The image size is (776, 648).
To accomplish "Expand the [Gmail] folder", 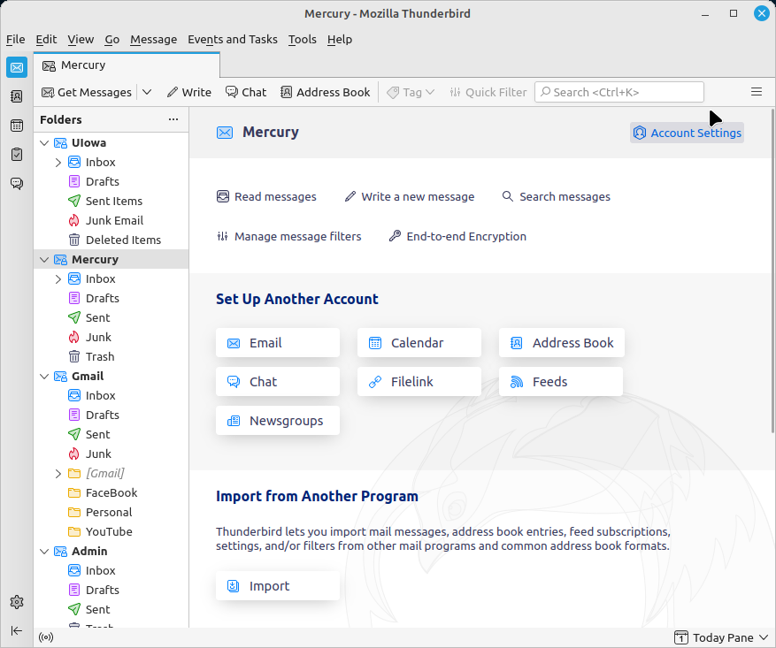I will coord(58,474).
